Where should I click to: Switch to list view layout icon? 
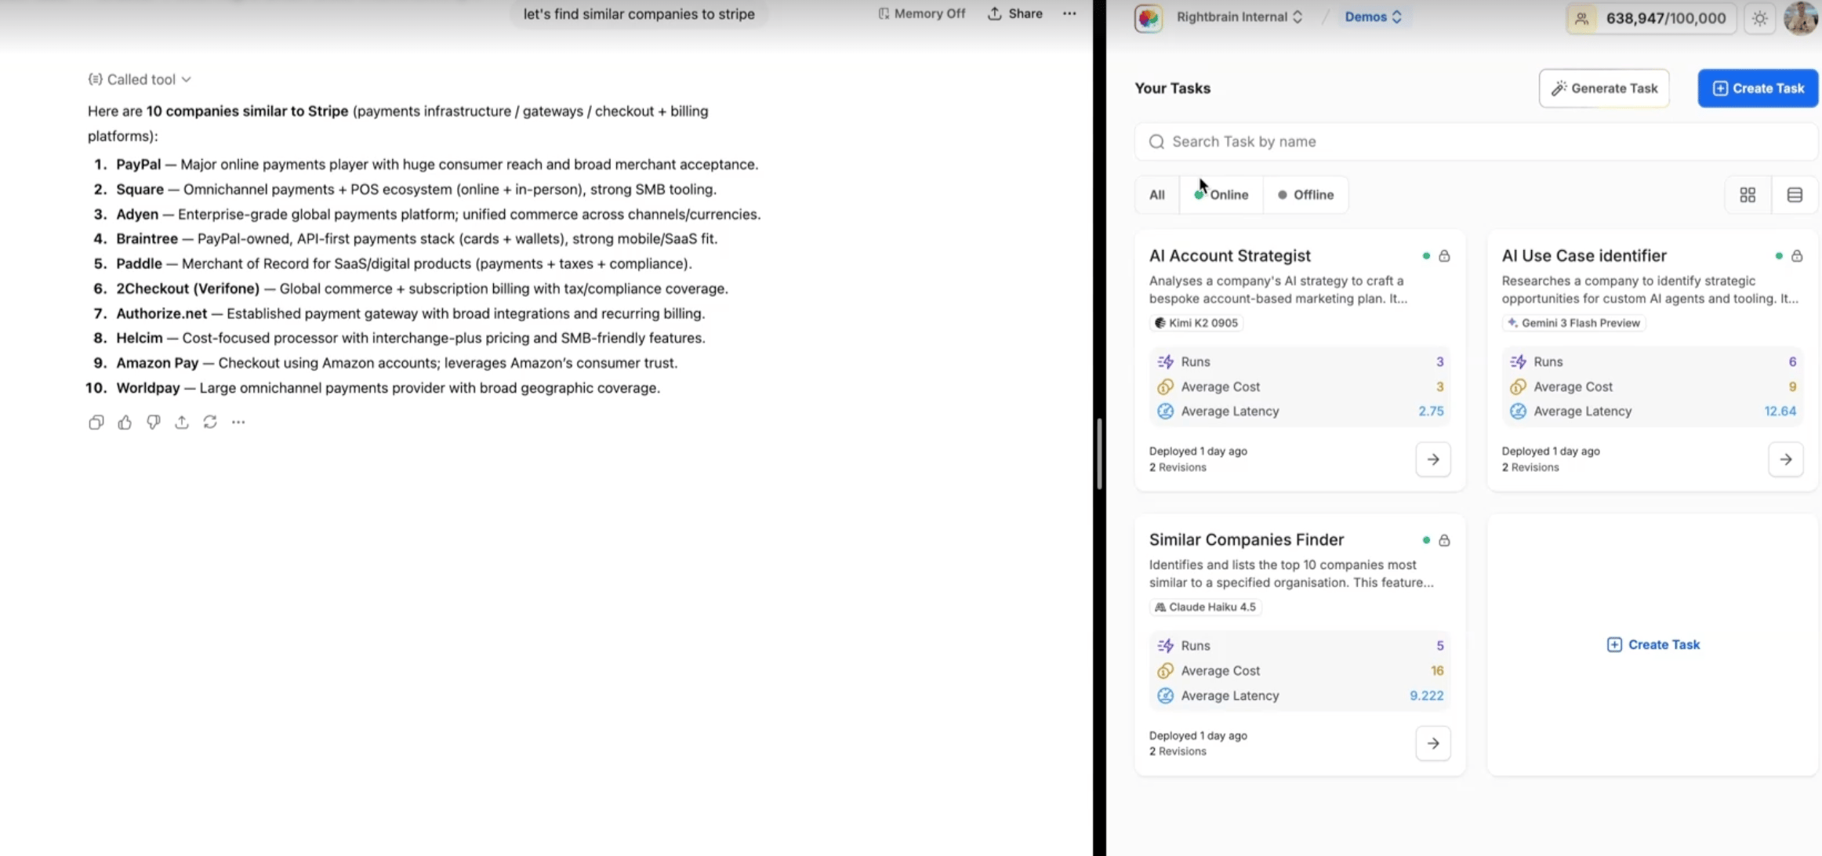click(x=1794, y=195)
